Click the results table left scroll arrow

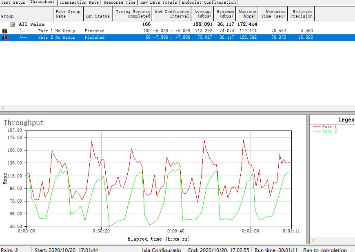(x=3, y=108)
